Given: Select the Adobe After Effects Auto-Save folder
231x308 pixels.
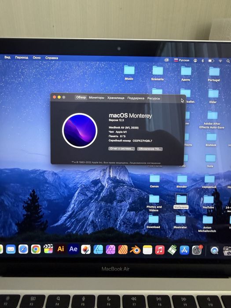Looking at the screenshot, I should coord(212,120).
